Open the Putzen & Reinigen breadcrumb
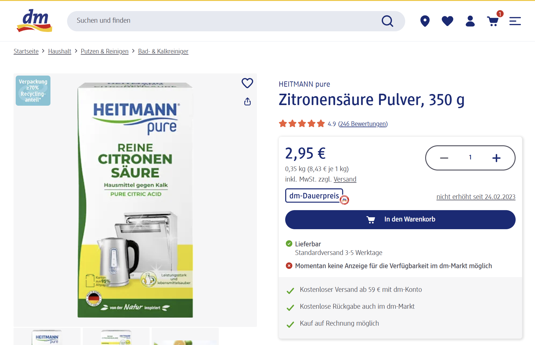The height and width of the screenshot is (345, 535). [104, 51]
